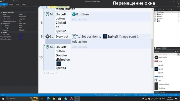The width and height of the screenshot is (180, 101).
Task: Click the Windows Start button
Action: pyautogui.click(x=3, y=98)
